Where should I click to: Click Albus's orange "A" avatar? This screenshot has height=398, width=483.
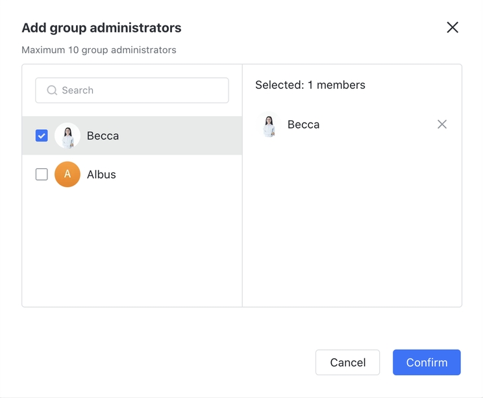click(x=68, y=174)
